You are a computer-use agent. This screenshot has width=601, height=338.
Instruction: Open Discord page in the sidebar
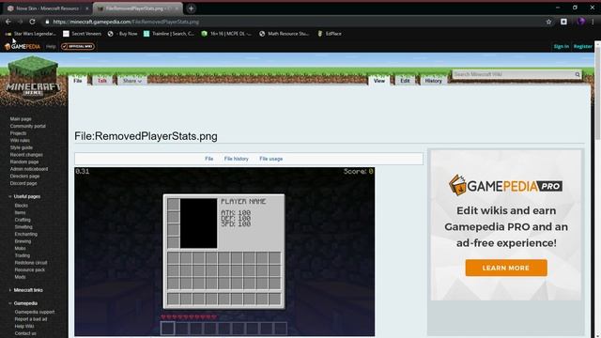23,184
